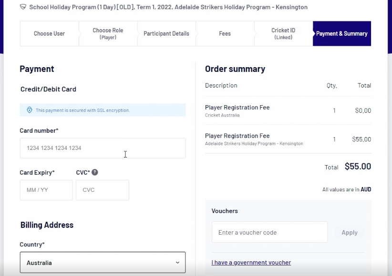This screenshot has width=392, height=276.
Task: Click the SSL encryption notice banner
Action: click(103, 110)
